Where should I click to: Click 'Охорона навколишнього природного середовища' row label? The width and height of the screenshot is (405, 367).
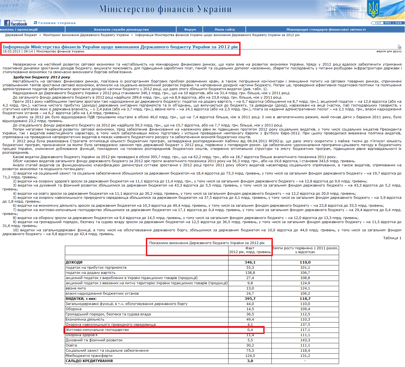111,325
